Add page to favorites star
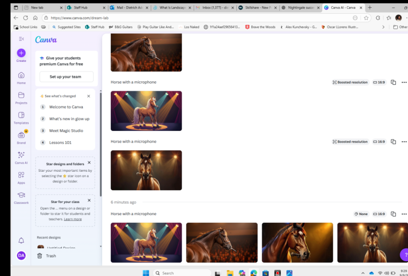This screenshot has width=408, height=276. pos(366,18)
